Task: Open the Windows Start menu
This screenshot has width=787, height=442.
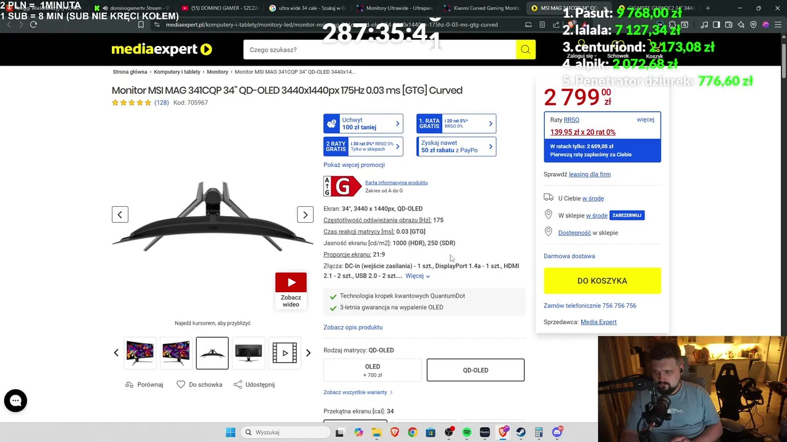Action: [x=231, y=432]
